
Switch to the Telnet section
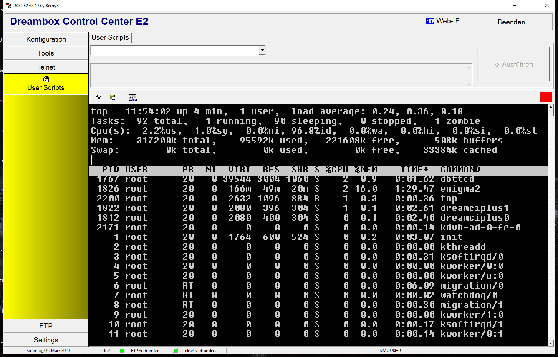tap(46, 67)
